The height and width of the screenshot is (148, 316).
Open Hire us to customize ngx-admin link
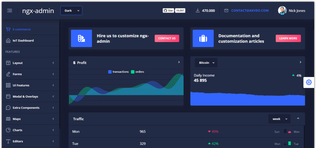(123, 39)
